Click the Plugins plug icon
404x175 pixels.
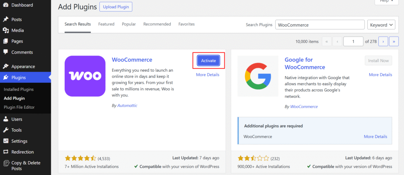pyautogui.click(x=6, y=78)
